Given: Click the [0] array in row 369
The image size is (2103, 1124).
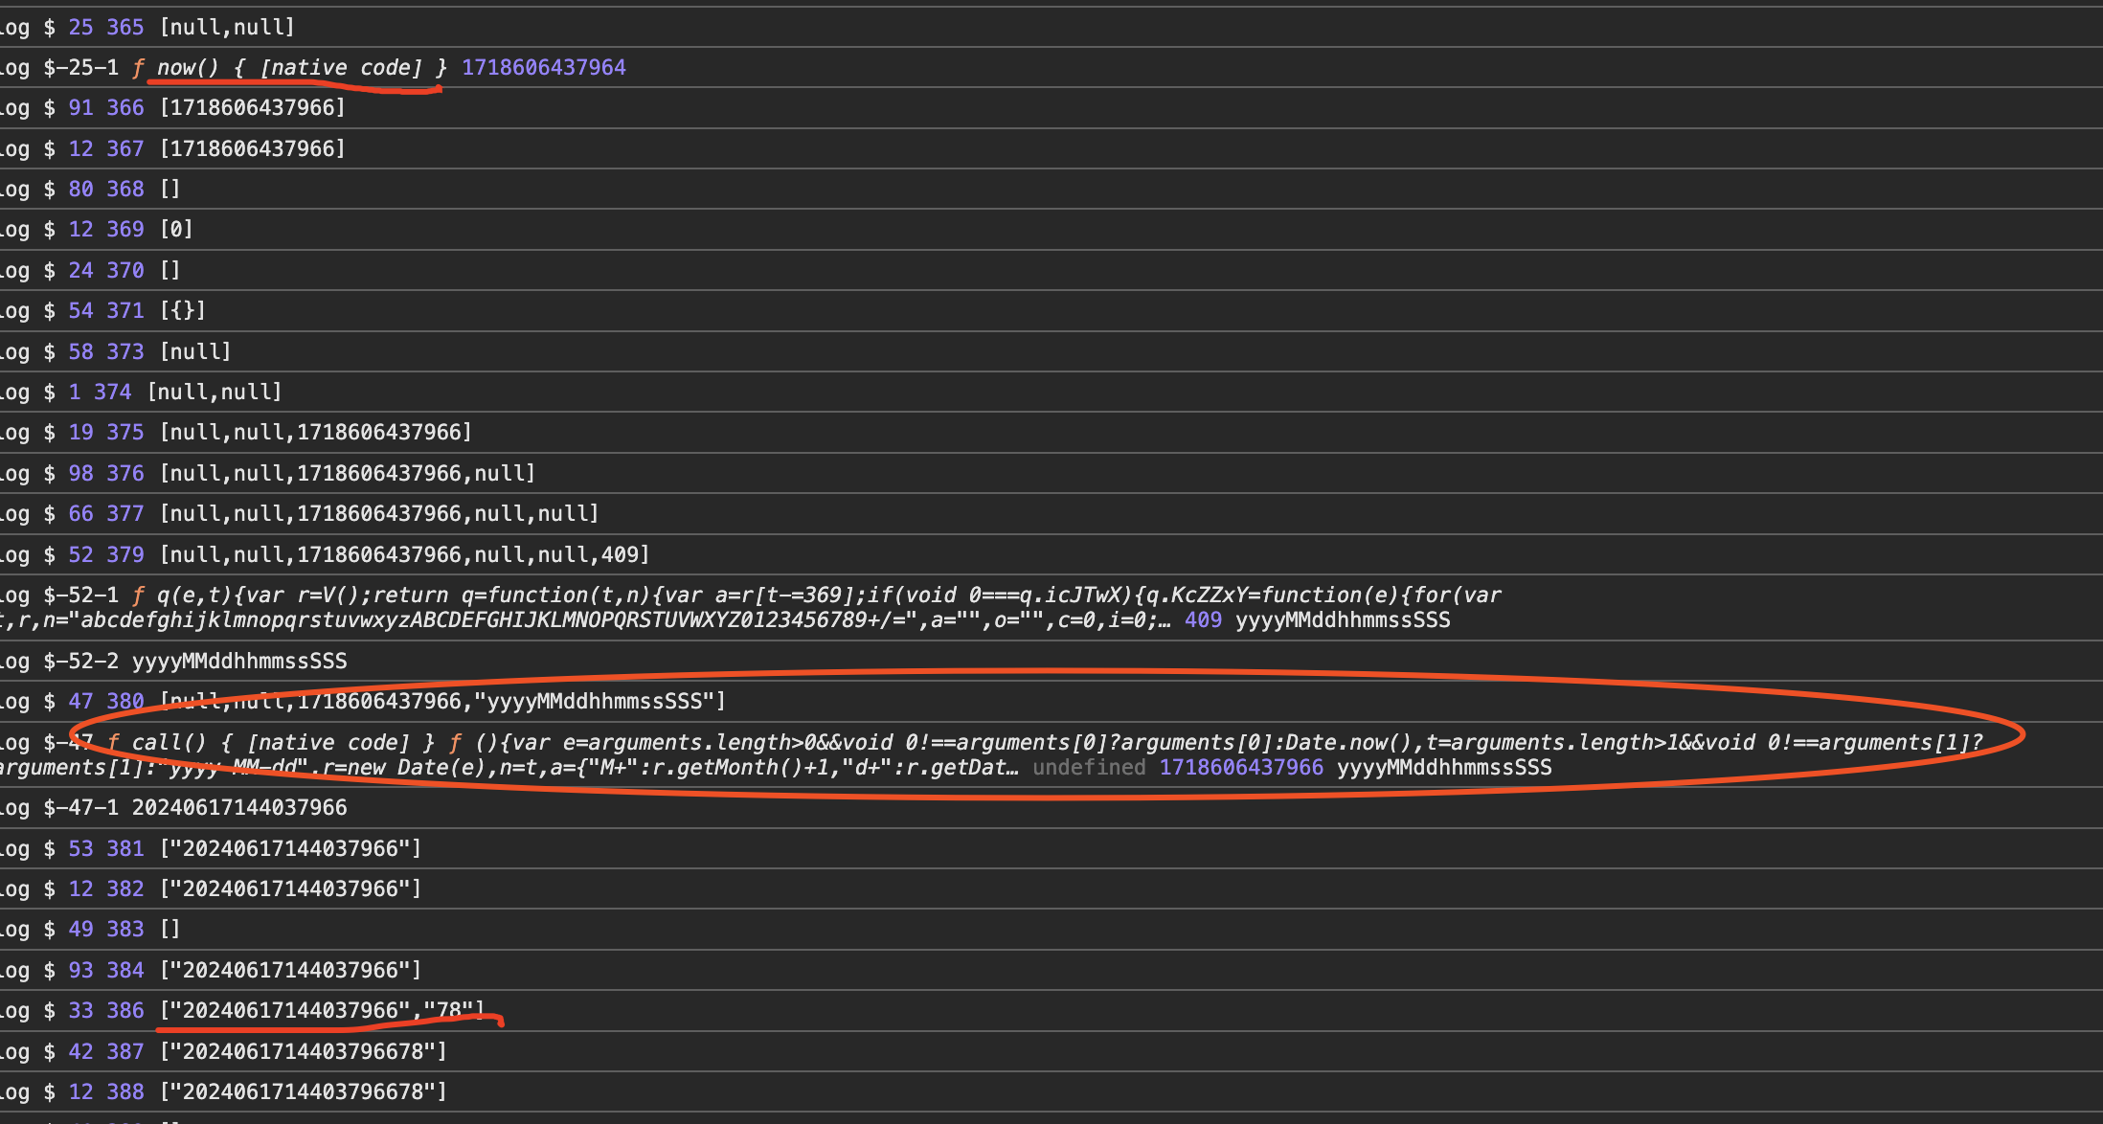Looking at the screenshot, I should (176, 230).
